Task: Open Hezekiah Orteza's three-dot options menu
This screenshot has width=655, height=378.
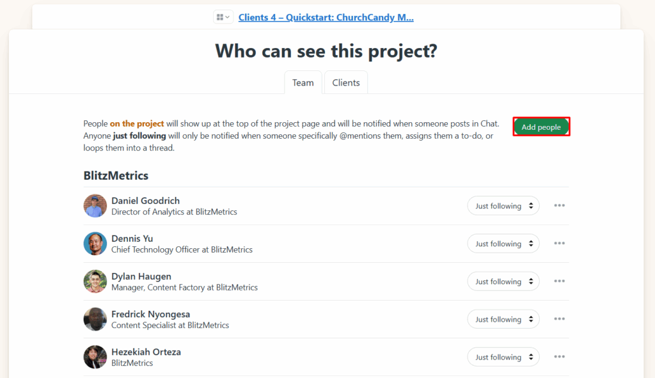Action: (x=560, y=357)
